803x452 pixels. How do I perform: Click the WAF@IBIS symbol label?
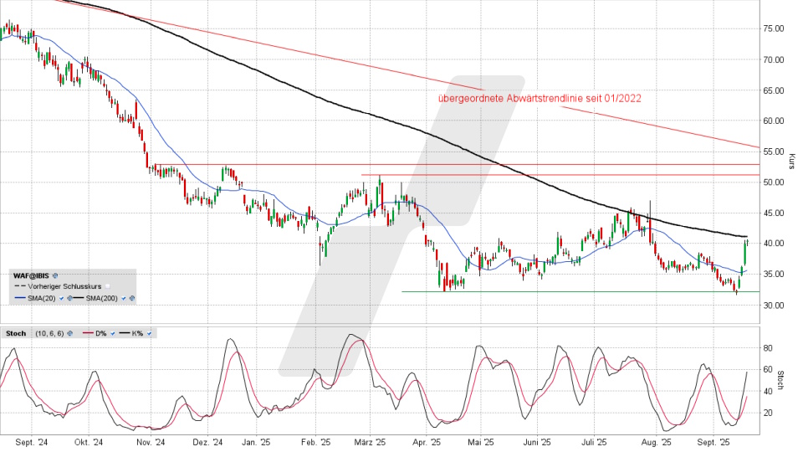(x=31, y=275)
